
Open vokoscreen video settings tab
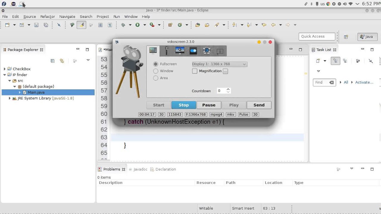click(x=180, y=51)
